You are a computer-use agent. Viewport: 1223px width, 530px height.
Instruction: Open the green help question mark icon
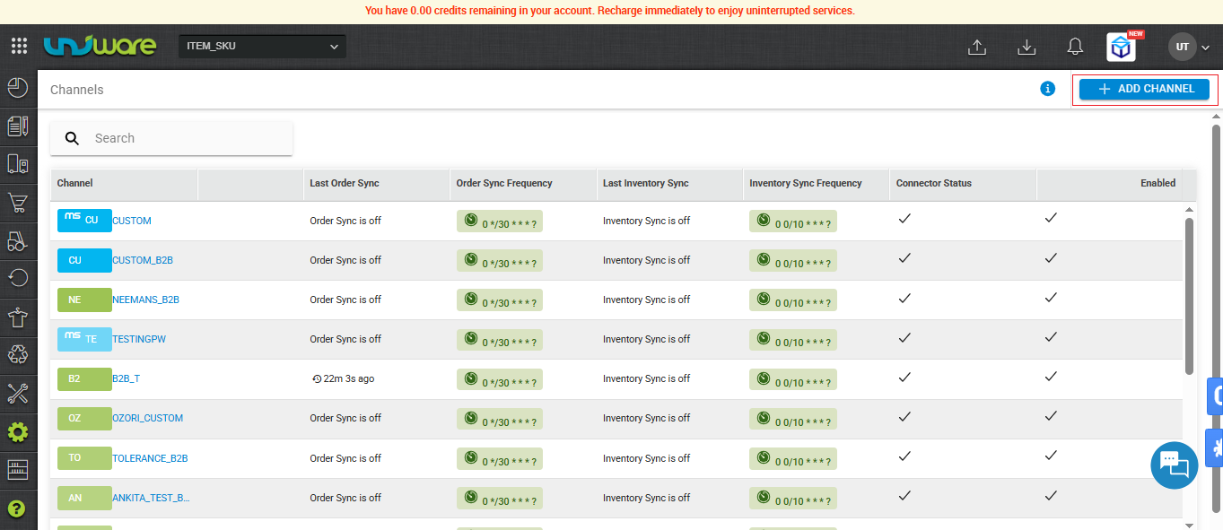(x=17, y=509)
